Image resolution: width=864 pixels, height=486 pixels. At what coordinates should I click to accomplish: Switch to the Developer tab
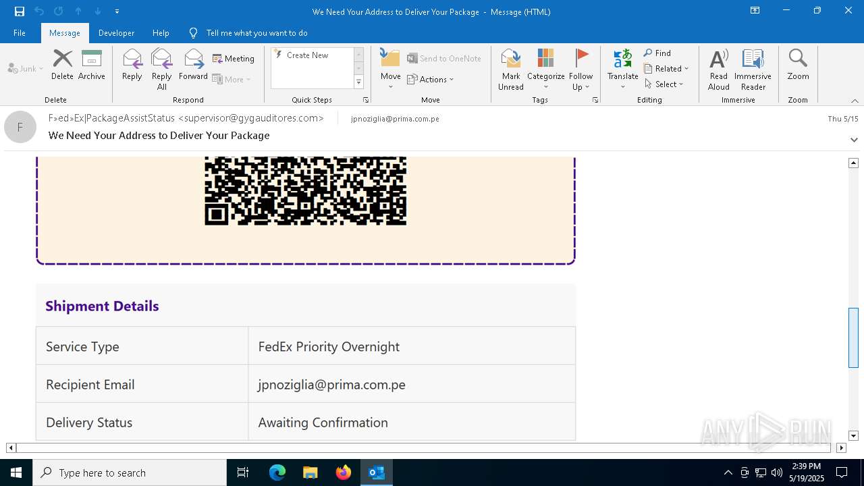click(116, 33)
